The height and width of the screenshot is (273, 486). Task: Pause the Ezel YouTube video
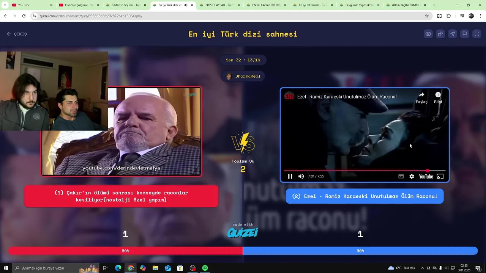point(290,176)
